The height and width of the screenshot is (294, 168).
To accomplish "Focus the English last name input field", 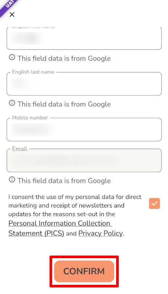I will [x=84, y=84].
